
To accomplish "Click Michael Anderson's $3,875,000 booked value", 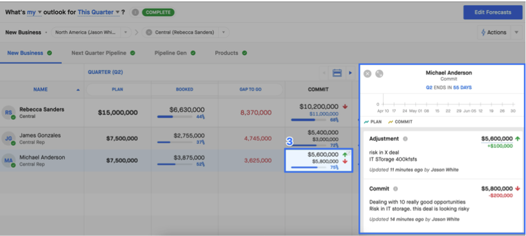I will (189, 157).
